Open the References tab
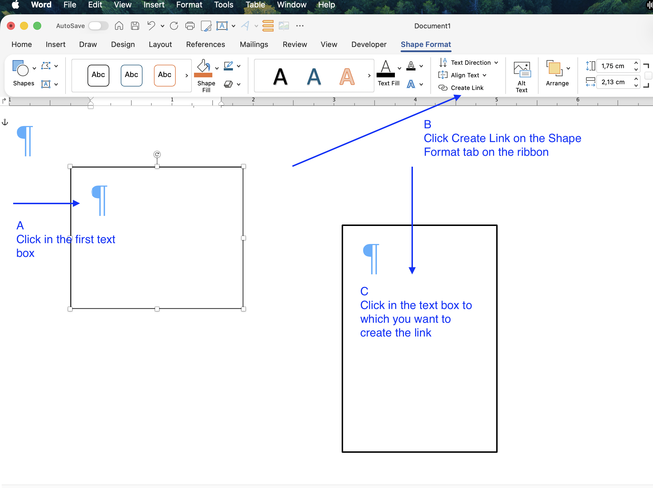The width and height of the screenshot is (653, 488). click(x=205, y=44)
